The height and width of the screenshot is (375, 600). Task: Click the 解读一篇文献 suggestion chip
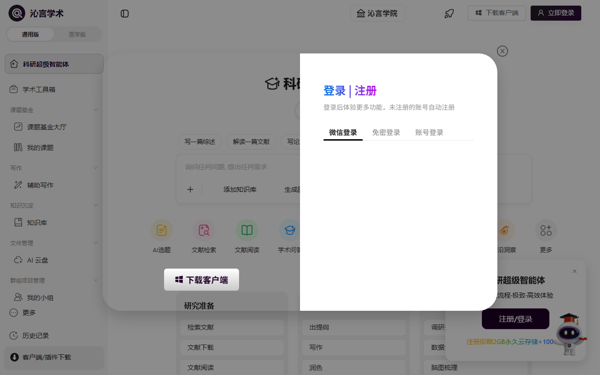[x=251, y=142]
